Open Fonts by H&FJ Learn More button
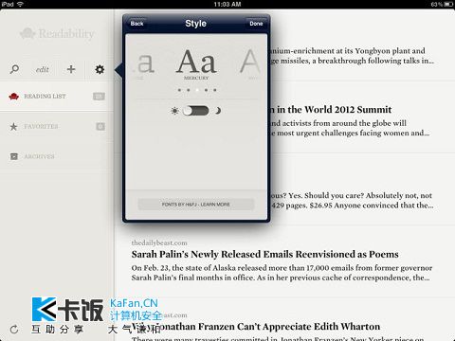The height and width of the screenshot is (341, 455). 196,205
